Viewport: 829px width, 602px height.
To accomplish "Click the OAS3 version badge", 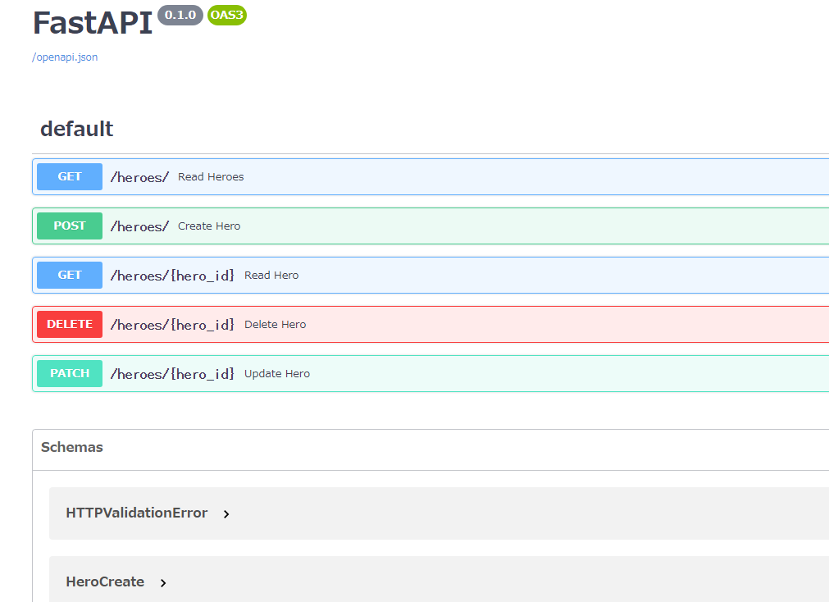I will click(226, 15).
